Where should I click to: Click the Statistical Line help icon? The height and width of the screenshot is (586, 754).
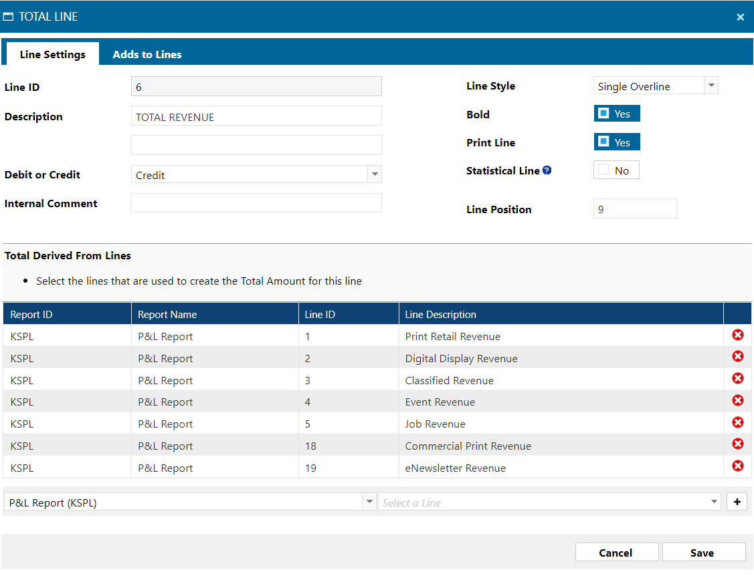pyautogui.click(x=547, y=170)
